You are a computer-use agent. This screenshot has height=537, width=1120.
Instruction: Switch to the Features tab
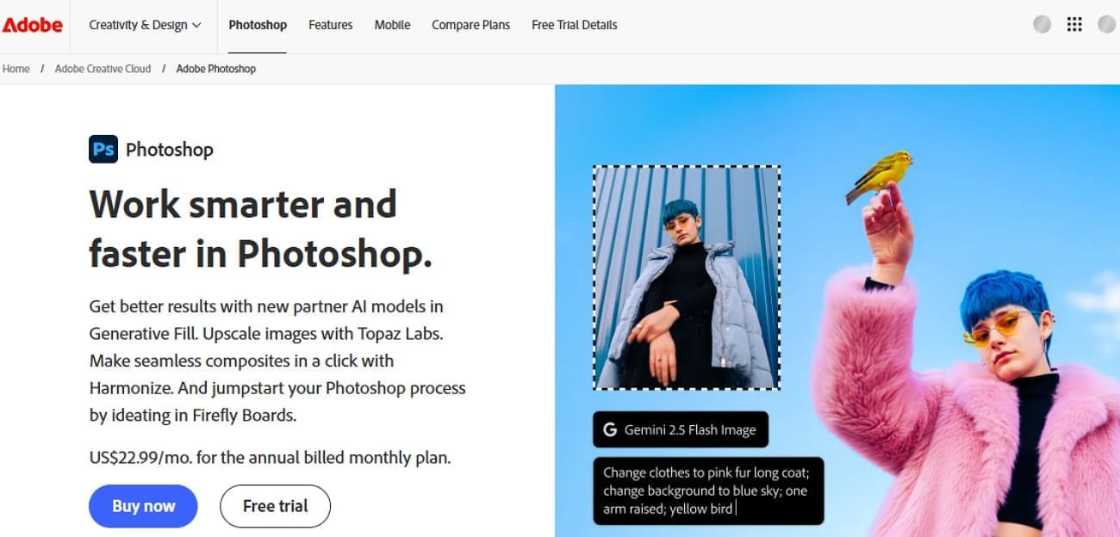330,25
